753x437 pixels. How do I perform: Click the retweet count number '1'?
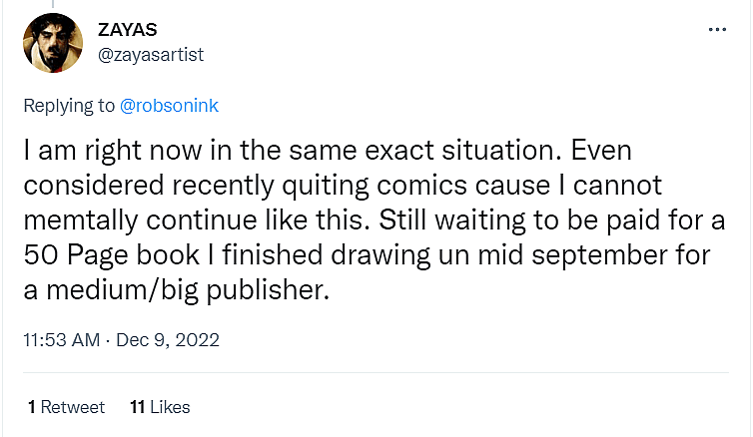32,407
